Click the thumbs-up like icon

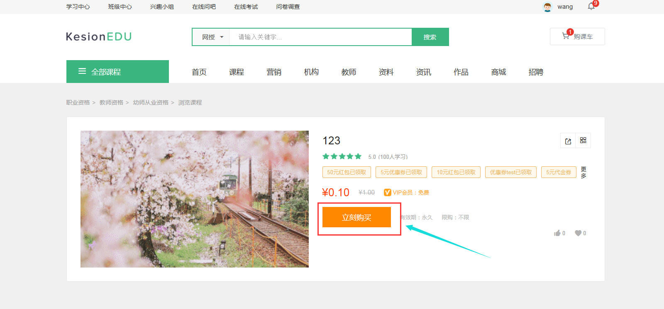click(x=557, y=233)
